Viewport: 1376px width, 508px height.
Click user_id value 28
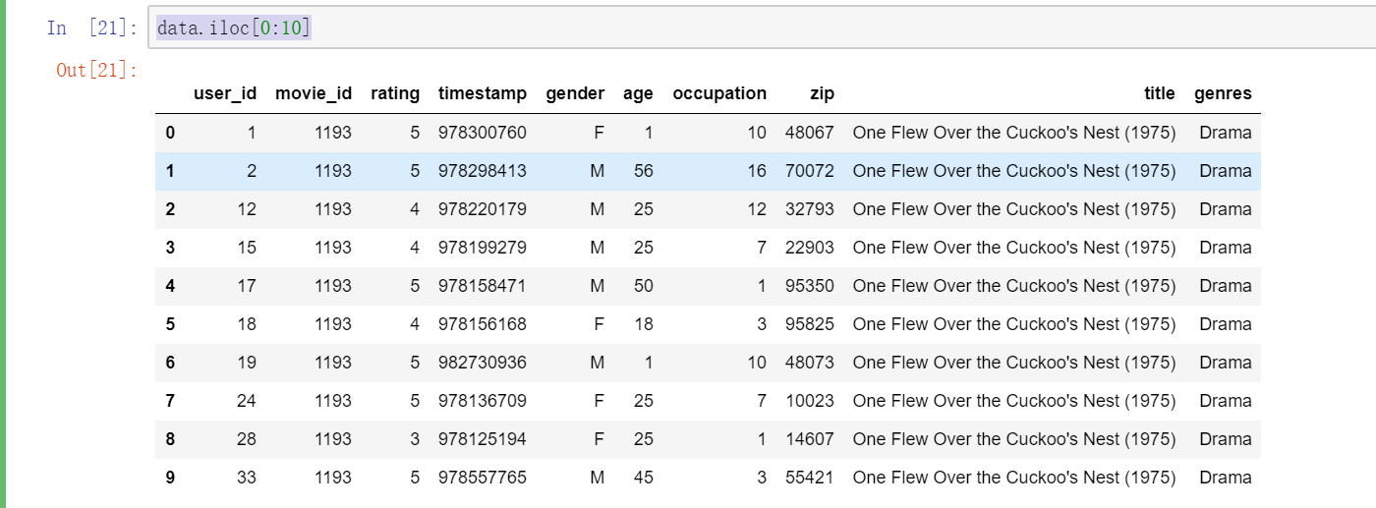click(247, 439)
